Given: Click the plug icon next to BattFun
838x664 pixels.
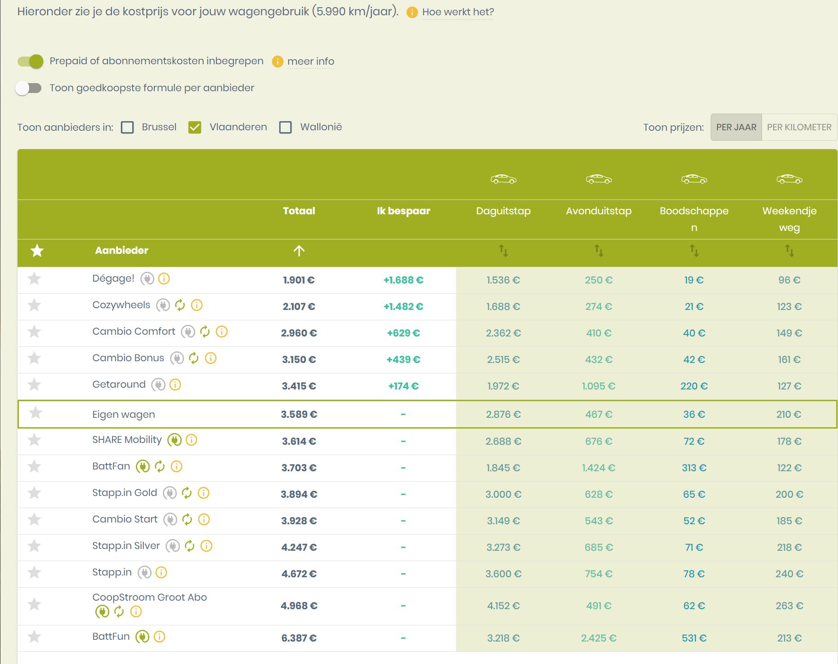Looking at the screenshot, I should [142, 637].
